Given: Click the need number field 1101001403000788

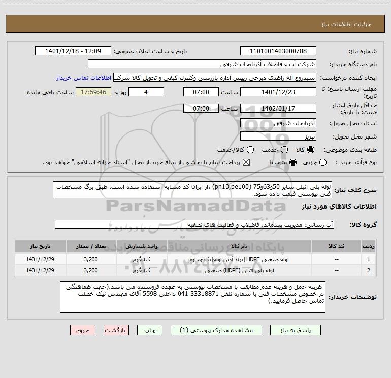Looking at the screenshot, I should (278, 51).
